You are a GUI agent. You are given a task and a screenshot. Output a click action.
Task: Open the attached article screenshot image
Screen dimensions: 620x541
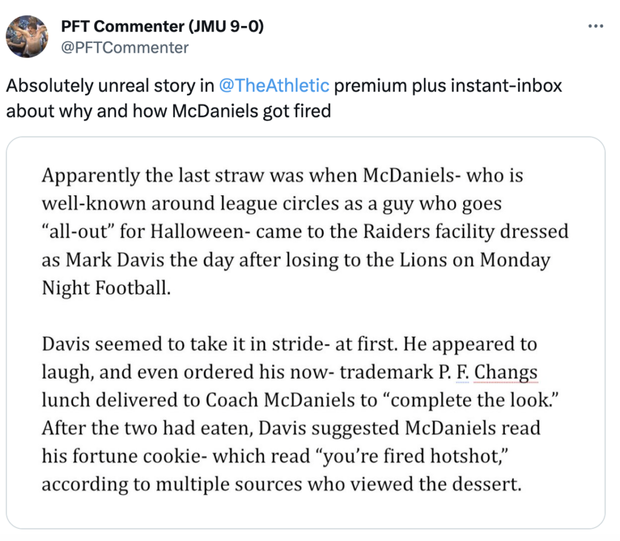click(x=306, y=333)
